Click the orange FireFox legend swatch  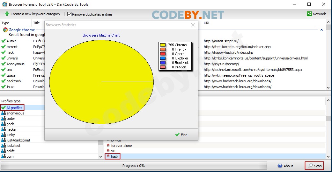pyautogui.click(x=163, y=49)
